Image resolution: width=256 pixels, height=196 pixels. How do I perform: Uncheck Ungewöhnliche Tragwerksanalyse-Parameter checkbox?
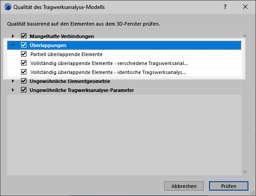(24, 90)
